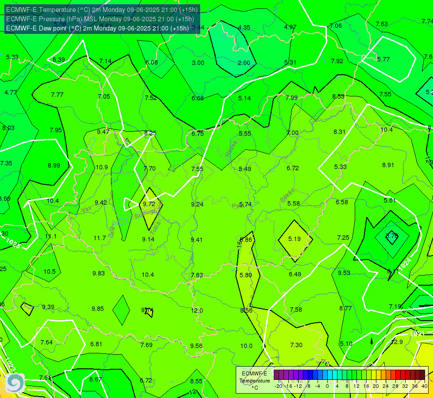This screenshot has height=398, width=433.
Task: Click the purple -20°C legend swatch
Action: (x=276, y=375)
